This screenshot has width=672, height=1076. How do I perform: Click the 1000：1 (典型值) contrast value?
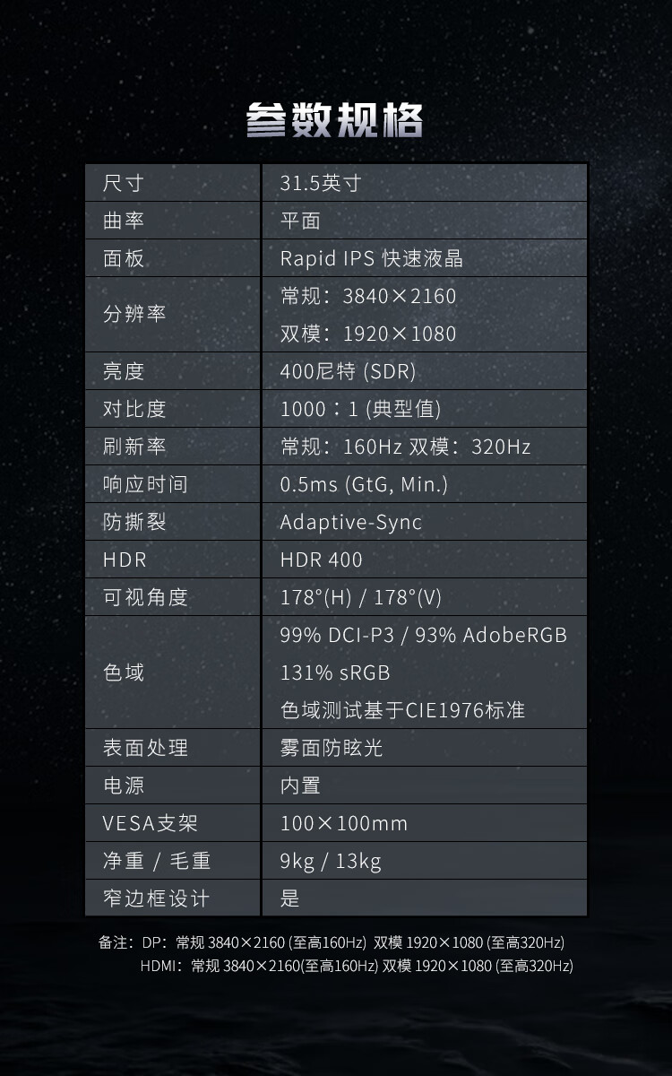[x=360, y=409]
